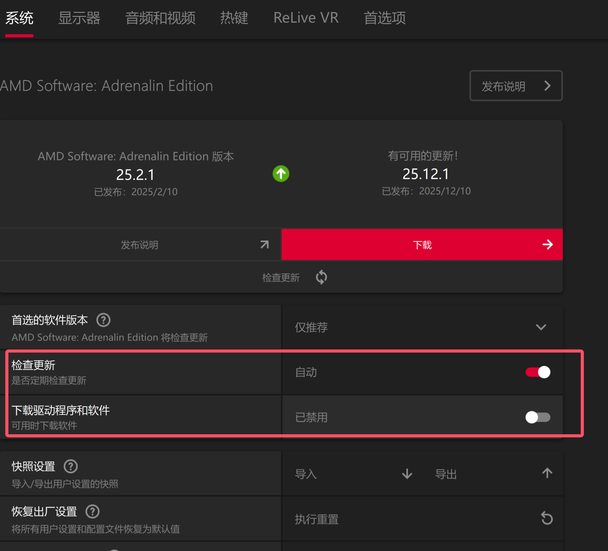The height and width of the screenshot is (551, 608).
Task: Open help icon for 恢复出厂设置
Action: [93, 511]
